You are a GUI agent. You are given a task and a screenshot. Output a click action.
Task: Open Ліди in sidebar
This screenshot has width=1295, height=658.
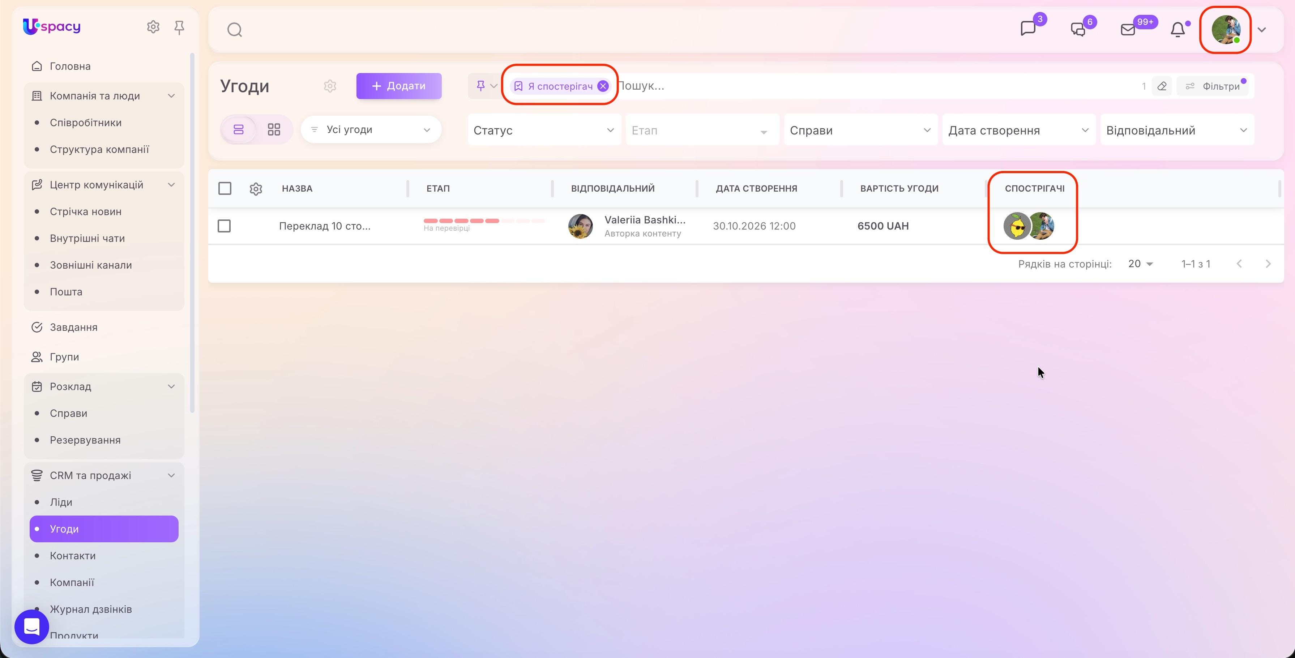point(61,502)
